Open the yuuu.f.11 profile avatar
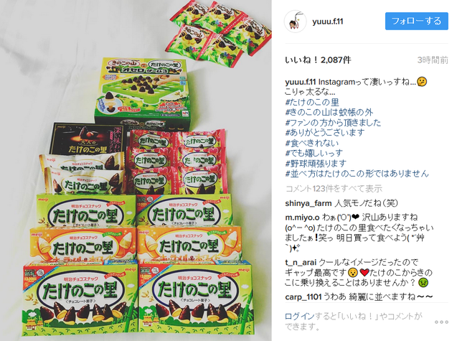Screen dimensions: 452x341 295,22
